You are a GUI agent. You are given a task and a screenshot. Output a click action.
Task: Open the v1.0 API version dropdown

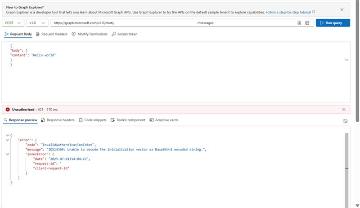(37, 23)
